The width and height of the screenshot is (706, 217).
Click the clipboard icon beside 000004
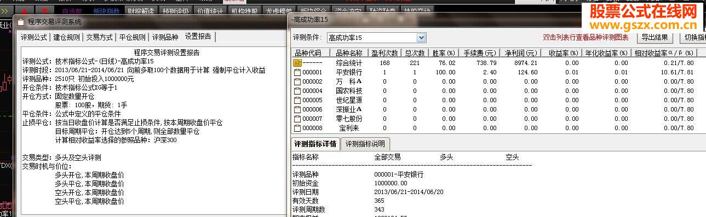(x=297, y=91)
